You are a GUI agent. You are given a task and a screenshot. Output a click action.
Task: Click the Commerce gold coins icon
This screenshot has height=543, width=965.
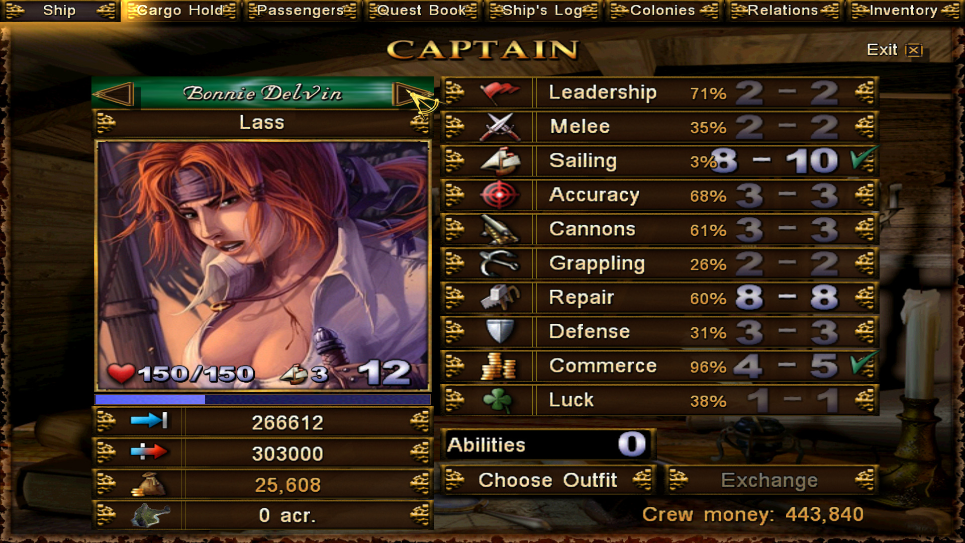click(498, 366)
